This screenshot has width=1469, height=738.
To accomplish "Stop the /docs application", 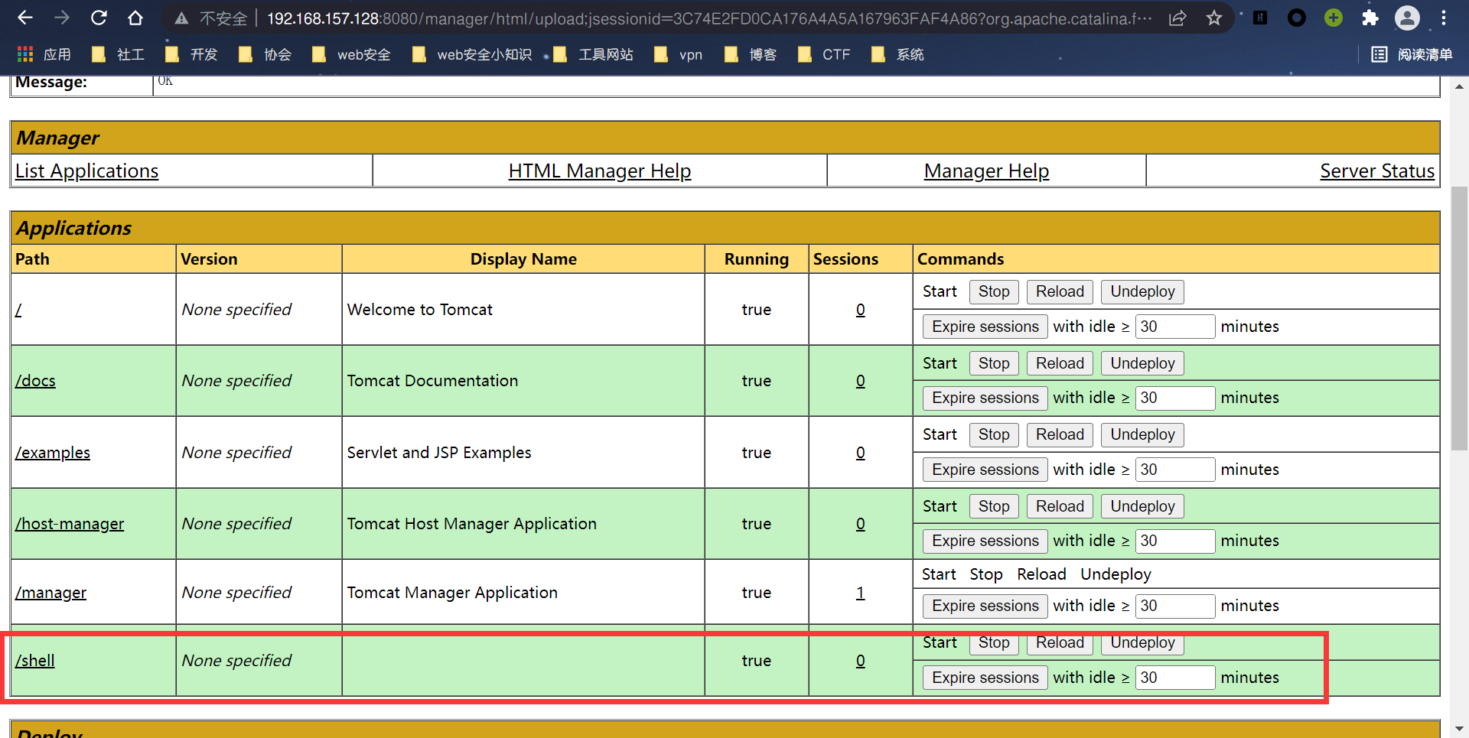I will coord(994,363).
